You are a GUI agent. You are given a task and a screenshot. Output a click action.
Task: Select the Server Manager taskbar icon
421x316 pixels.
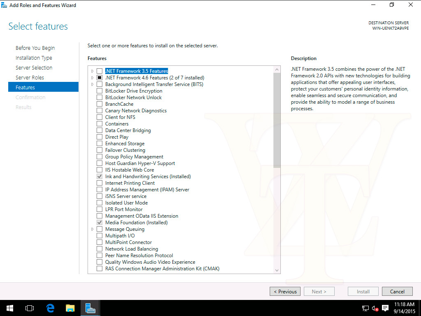tap(90, 308)
